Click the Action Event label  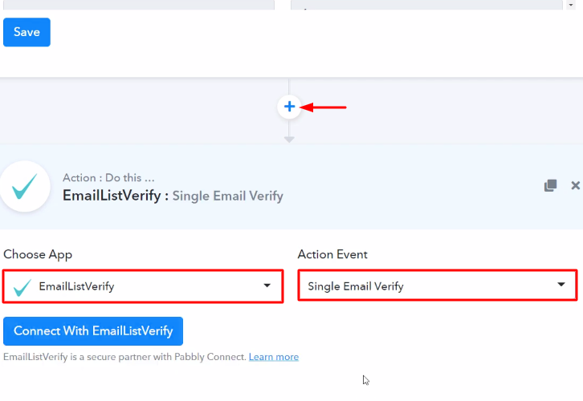[x=332, y=254]
